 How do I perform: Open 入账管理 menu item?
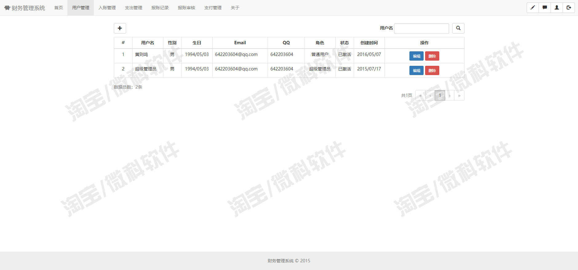[107, 8]
